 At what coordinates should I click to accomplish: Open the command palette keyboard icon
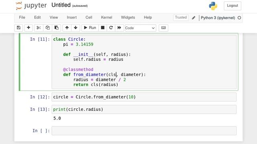tap(163, 28)
